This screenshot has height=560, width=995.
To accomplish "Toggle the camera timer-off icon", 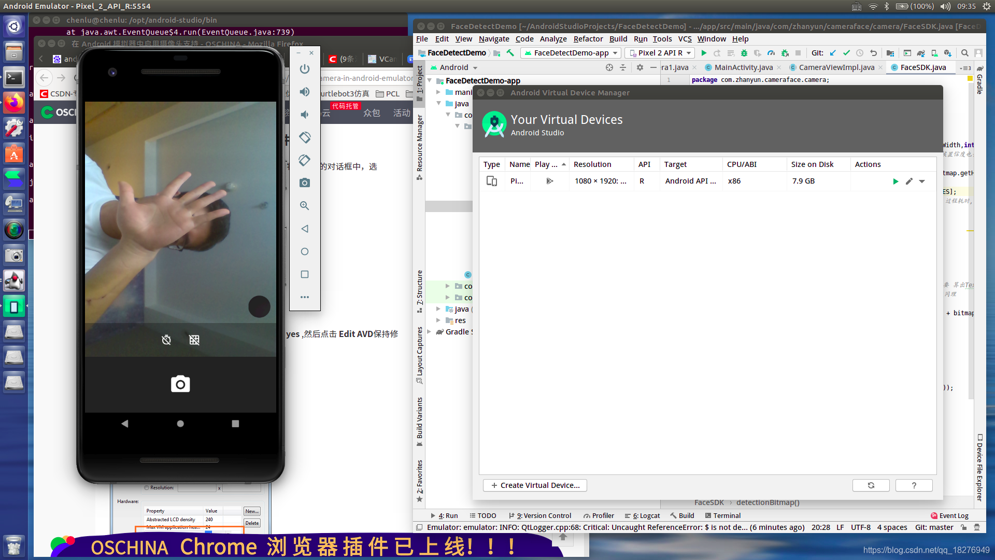I will pos(166,340).
